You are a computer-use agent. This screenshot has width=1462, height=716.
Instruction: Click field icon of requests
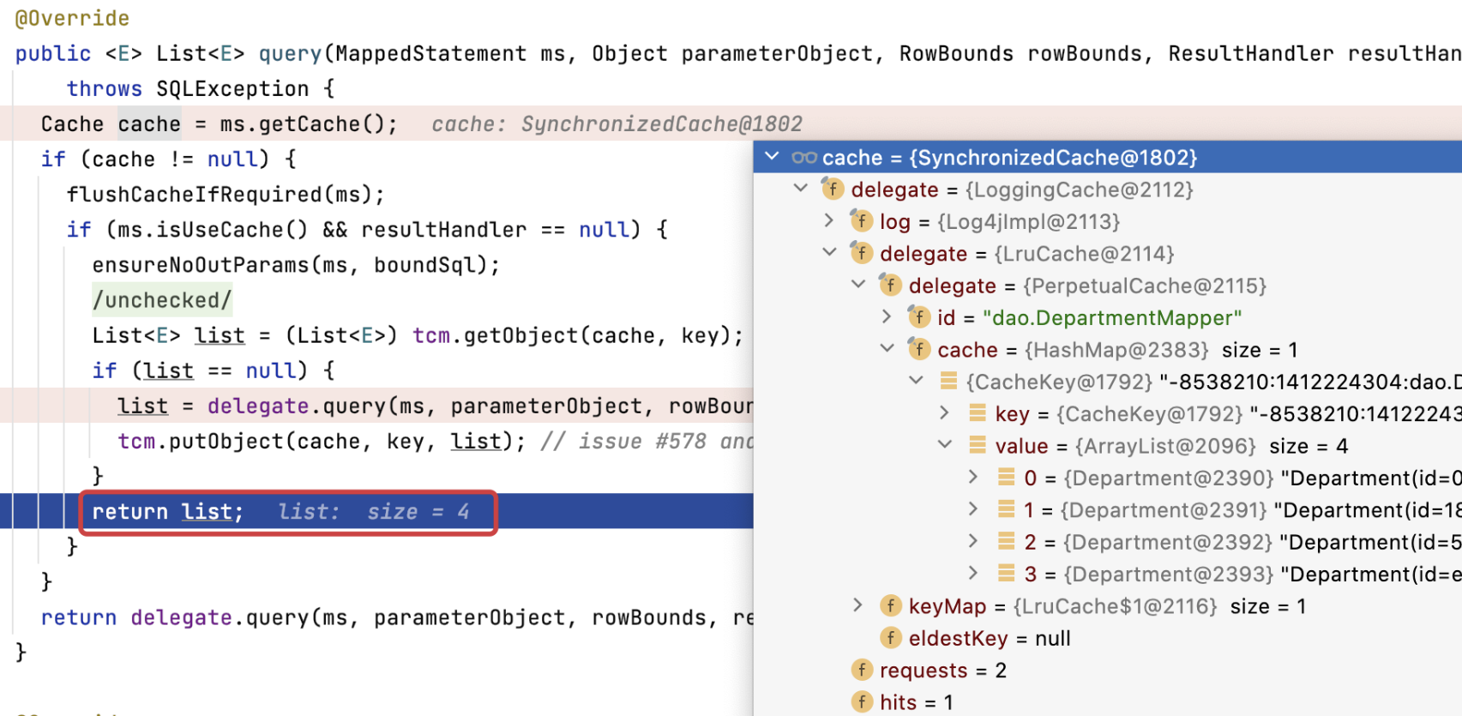coord(862,670)
